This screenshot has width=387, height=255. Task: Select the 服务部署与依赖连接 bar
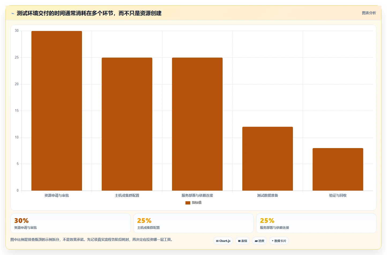(x=197, y=124)
